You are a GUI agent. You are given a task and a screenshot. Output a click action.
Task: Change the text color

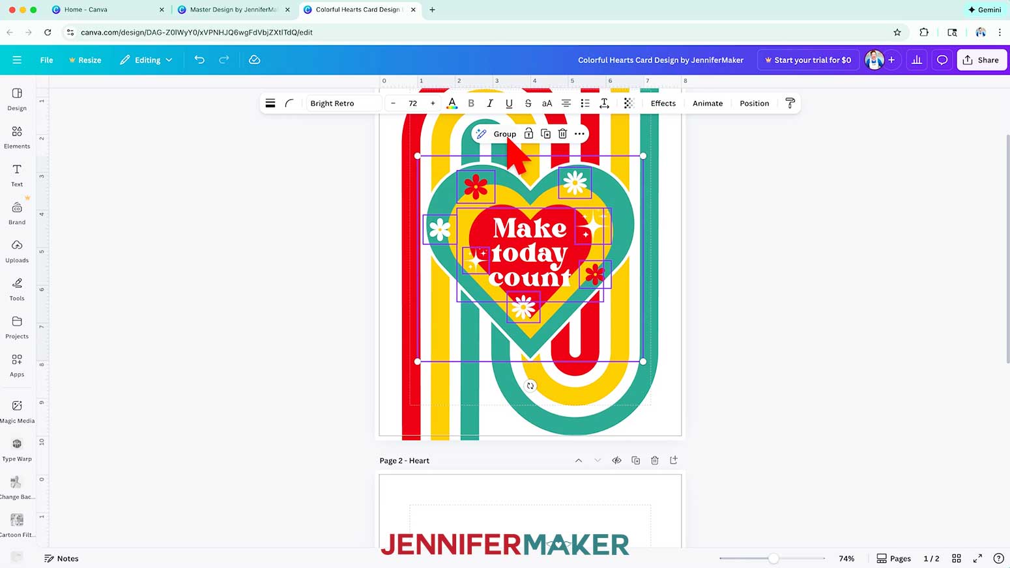(452, 103)
